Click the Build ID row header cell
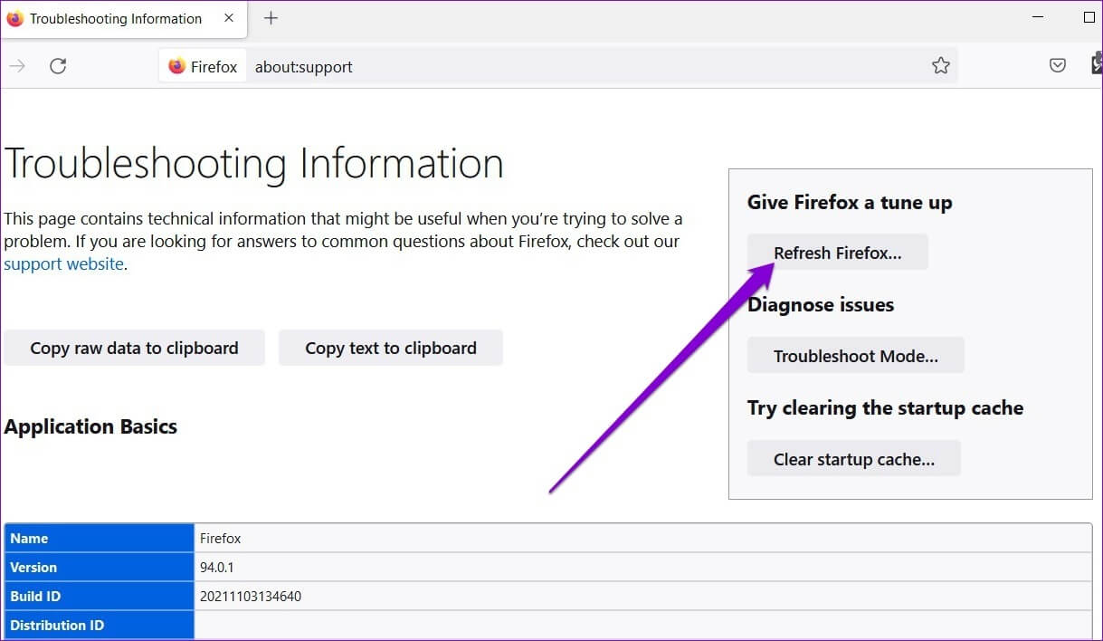 tap(100, 596)
